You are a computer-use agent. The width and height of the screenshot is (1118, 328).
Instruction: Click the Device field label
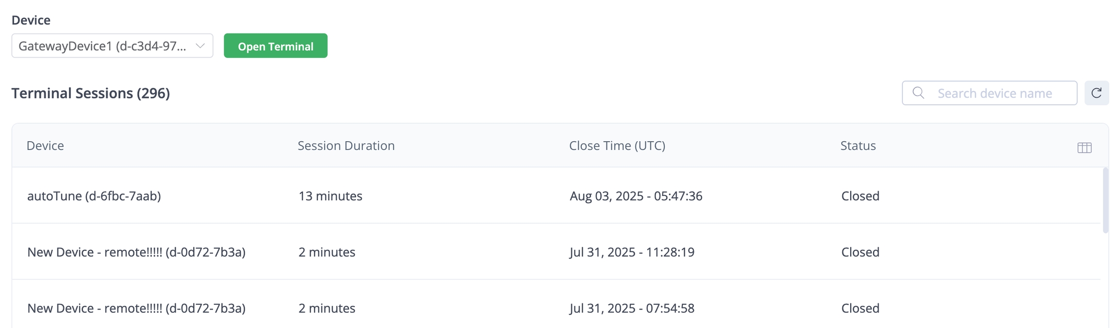point(31,20)
